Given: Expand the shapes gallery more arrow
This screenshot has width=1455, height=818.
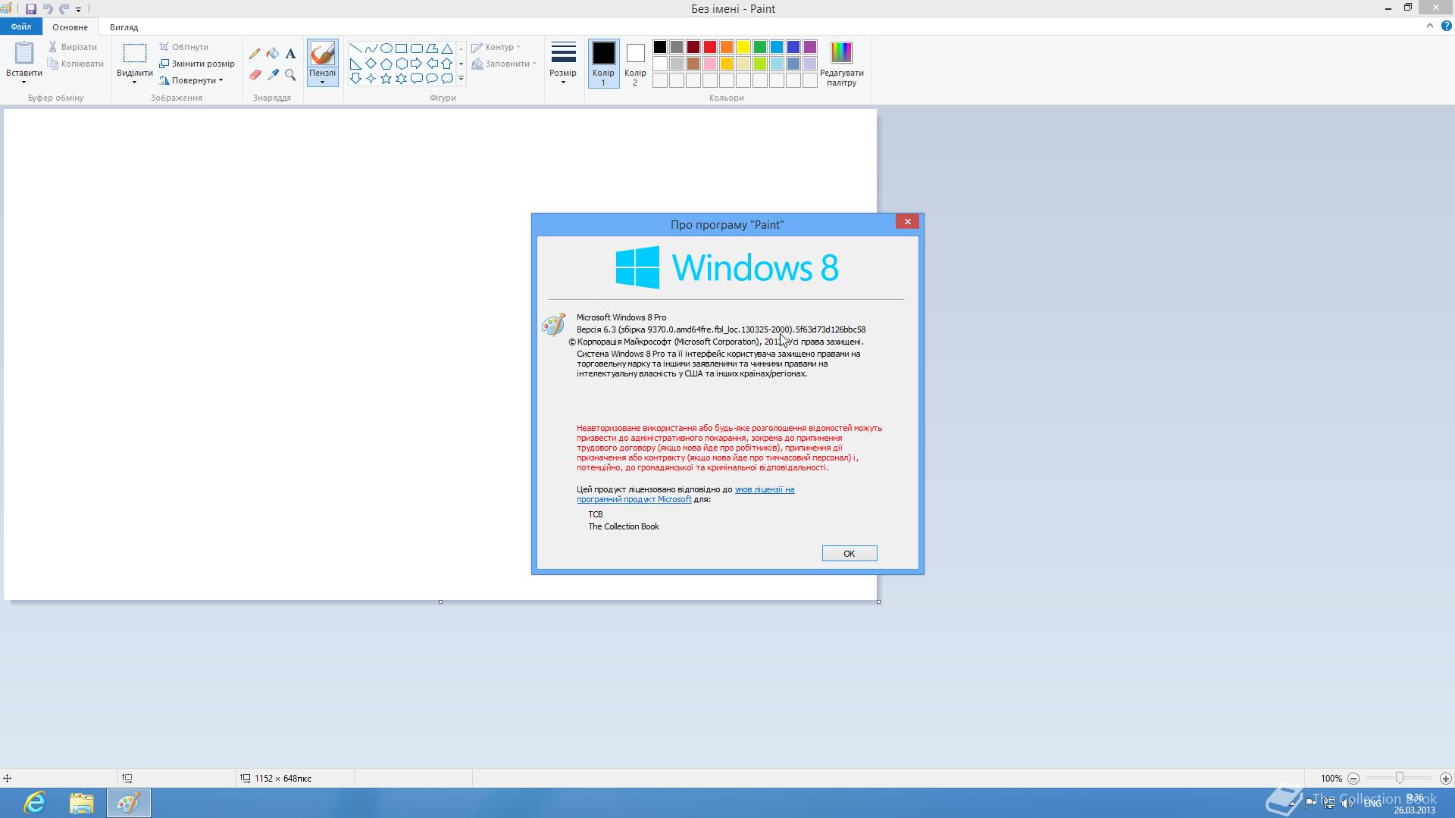Looking at the screenshot, I should 461,79.
